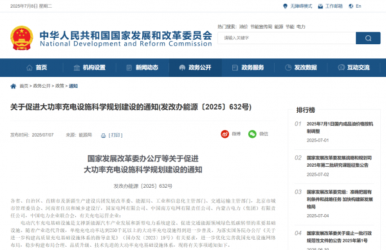Click ranking date 2025-07-02
386x250 pixels.
pyautogui.click(x=318, y=174)
